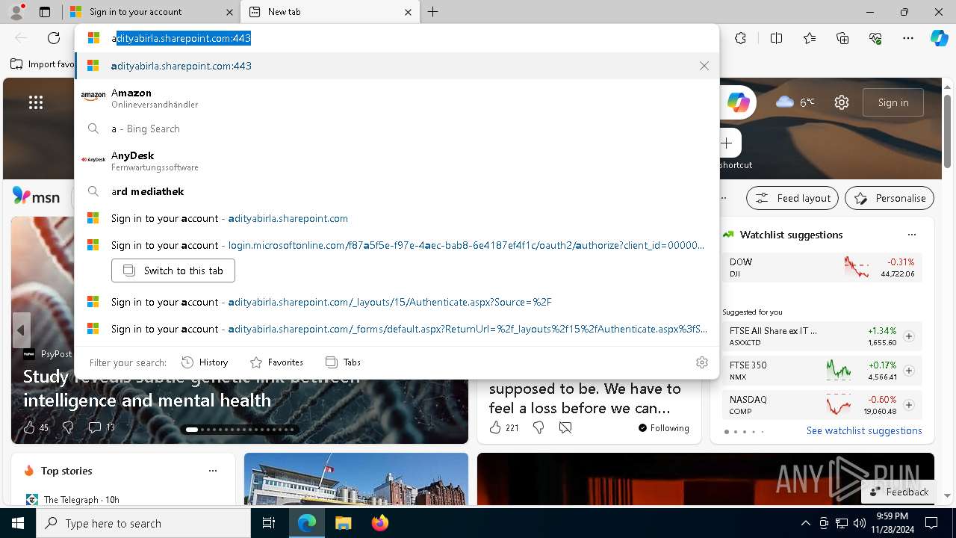The height and width of the screenshot is (538, 956).
Task: Open the weather 6°C widget
Action: coord(795,102)
